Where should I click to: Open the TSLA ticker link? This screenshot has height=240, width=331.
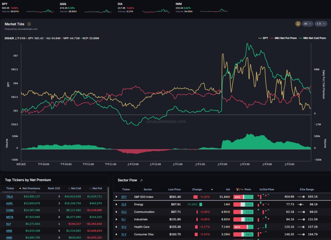pos(9,196)
